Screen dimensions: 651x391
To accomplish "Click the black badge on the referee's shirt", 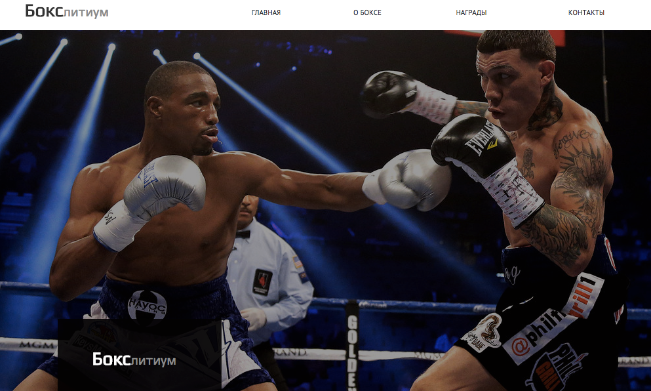I will (x=262, y=282).
